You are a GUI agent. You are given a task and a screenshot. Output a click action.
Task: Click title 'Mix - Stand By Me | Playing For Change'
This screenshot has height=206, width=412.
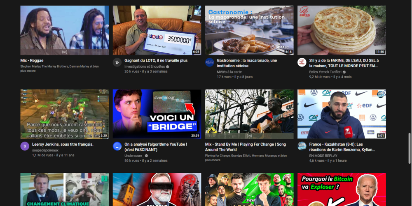tap(246, 147)
